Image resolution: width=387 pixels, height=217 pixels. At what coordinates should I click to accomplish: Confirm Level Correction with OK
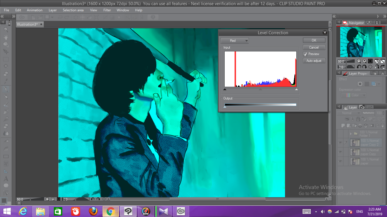click(x=314, y=40)
